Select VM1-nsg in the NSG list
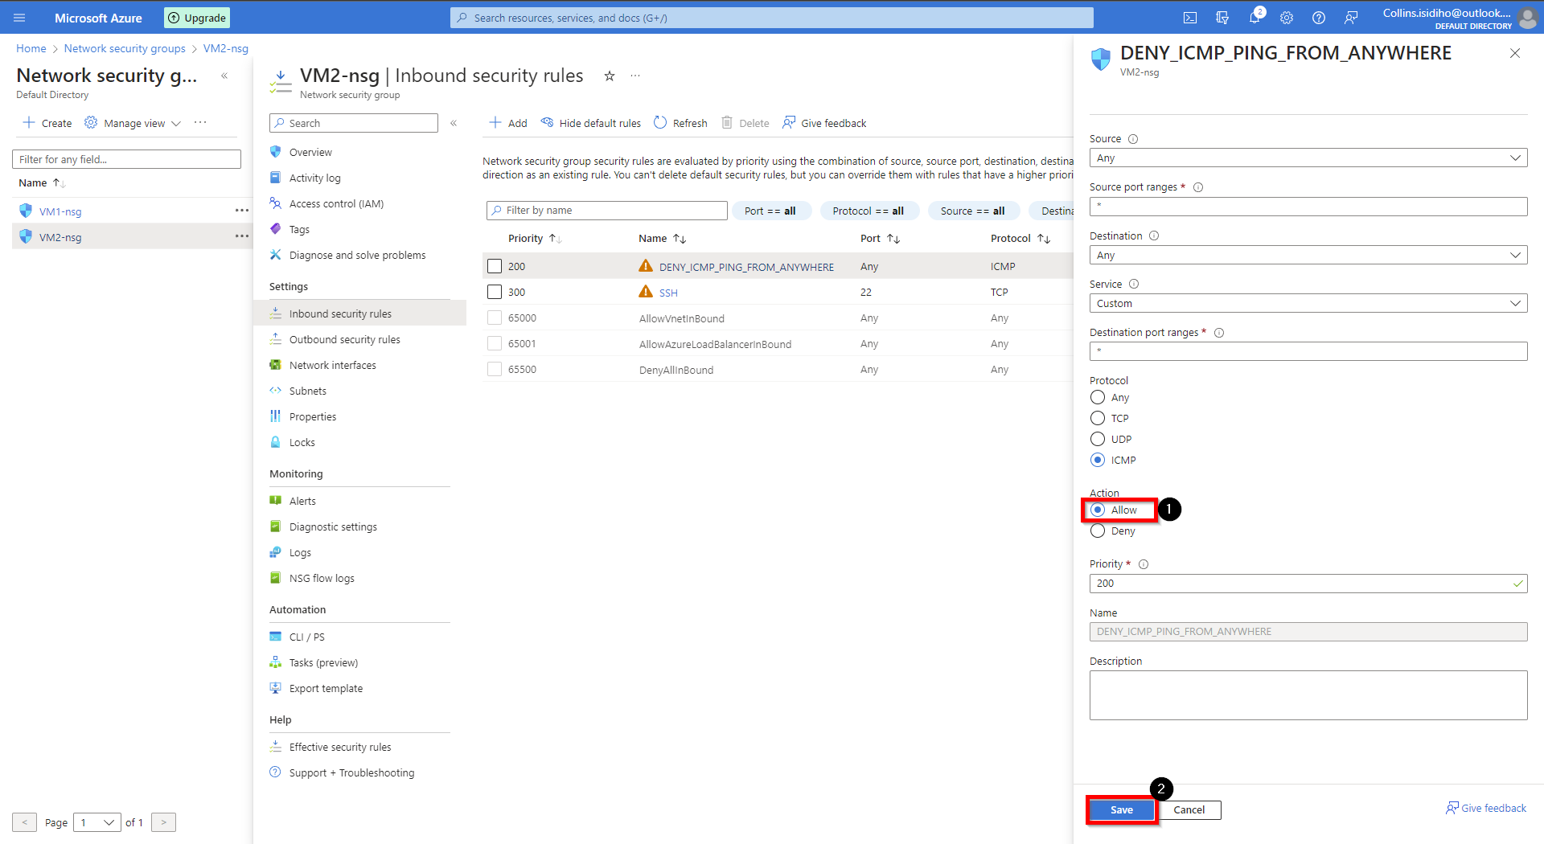 (x=60, y=211)
